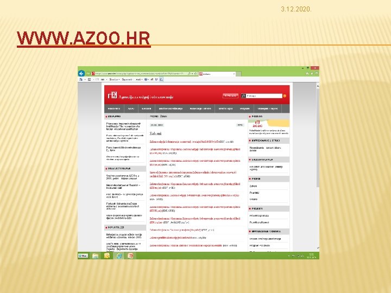391x293 pixels.
Task: Open the Pravilnici link in the right sidebar
Action: [254, 193]
